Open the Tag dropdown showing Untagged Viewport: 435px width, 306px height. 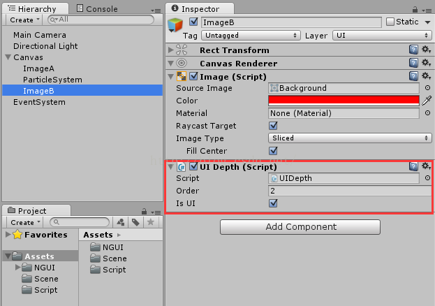coord(251,35)
